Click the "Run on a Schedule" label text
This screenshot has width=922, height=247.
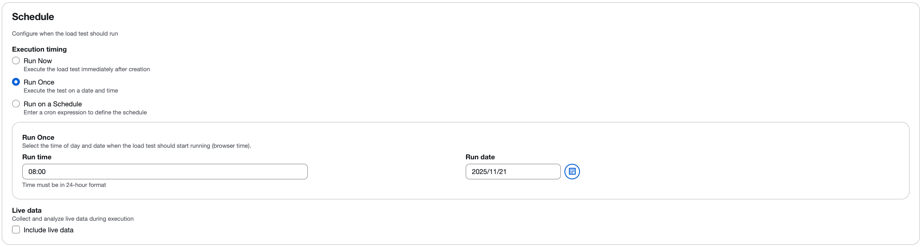click(52, 104)
